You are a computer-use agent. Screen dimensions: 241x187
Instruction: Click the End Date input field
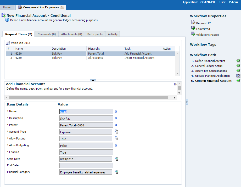(86, 166)
